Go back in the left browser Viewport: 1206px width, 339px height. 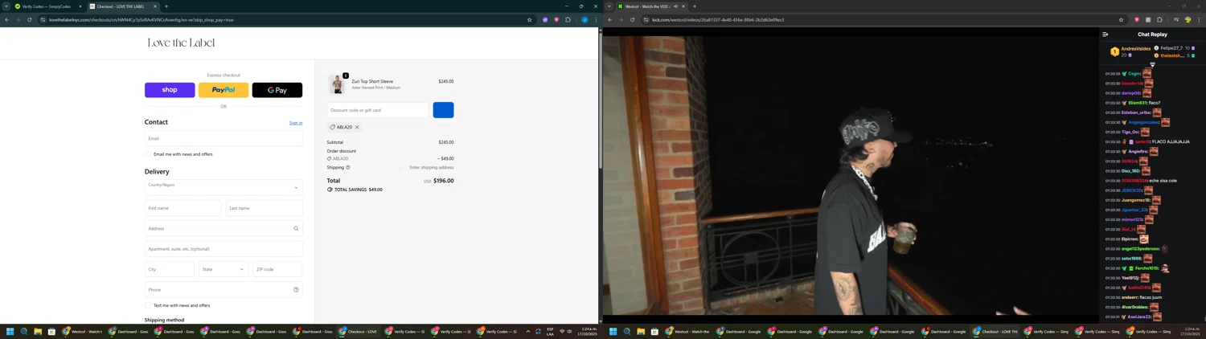pyautogui.click(x=7, y=19)
